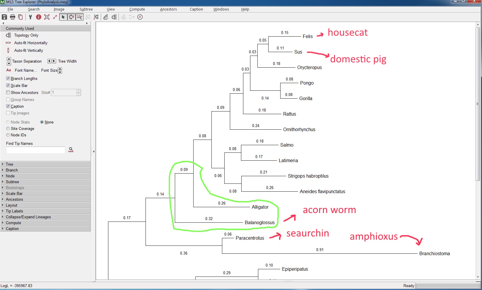The image size is (482, 290).
Task: Expand the Compute section in sidebar
Action: 45,223
